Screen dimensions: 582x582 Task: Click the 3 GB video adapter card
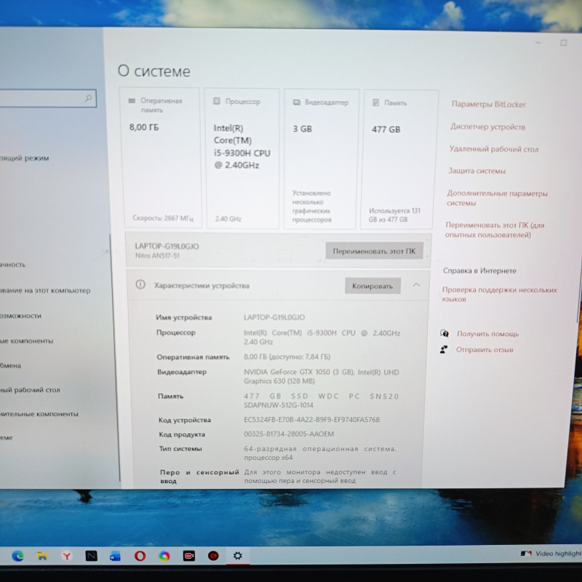[x=321, y=159]
